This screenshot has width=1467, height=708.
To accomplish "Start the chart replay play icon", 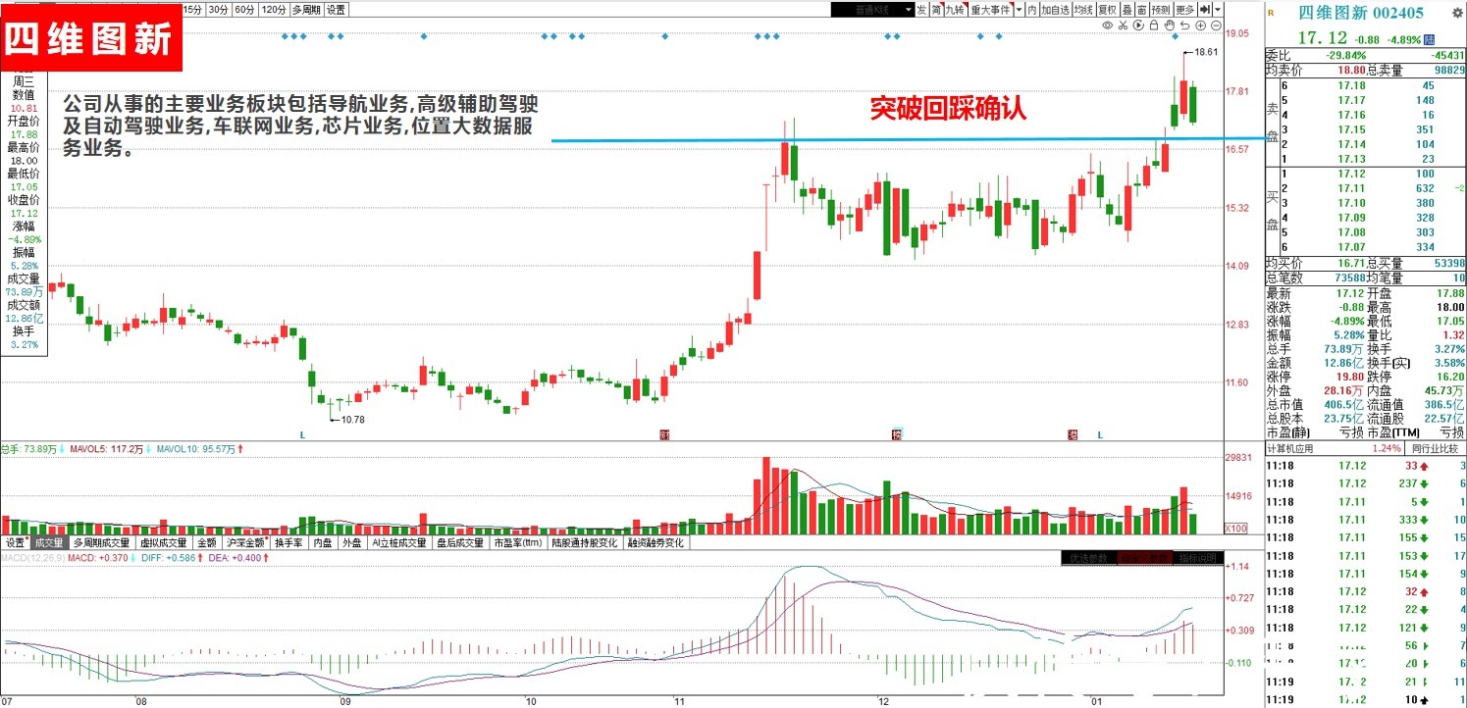I will click(x=1138, y=25).
